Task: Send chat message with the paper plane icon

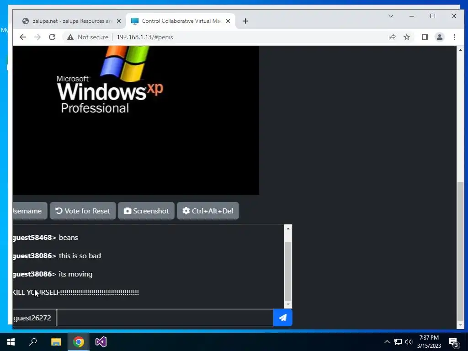Action: click(x=282, y=318)
